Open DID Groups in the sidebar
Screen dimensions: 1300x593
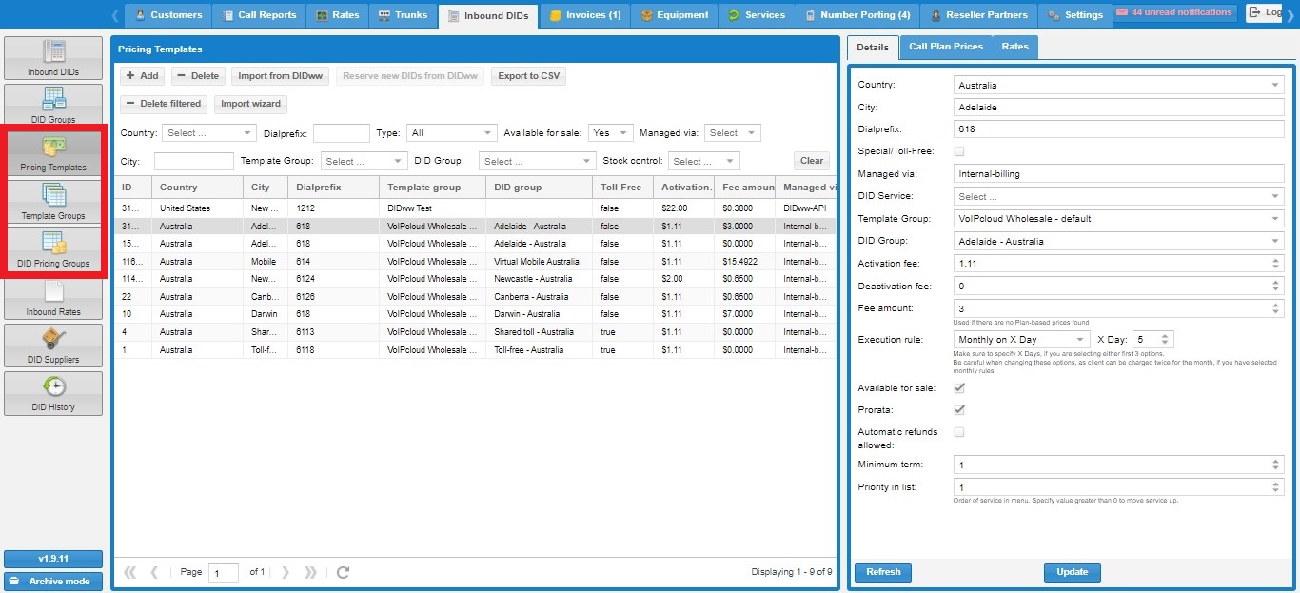[53, 106]
